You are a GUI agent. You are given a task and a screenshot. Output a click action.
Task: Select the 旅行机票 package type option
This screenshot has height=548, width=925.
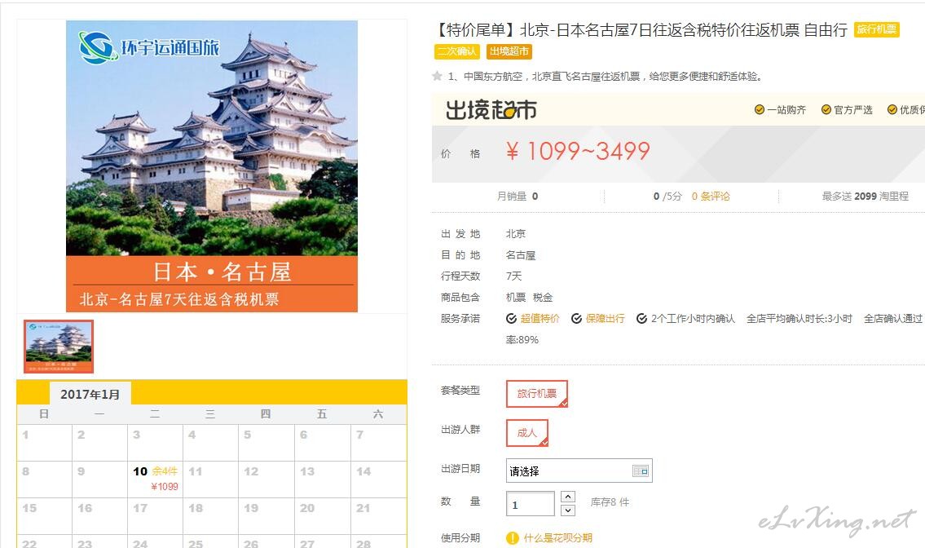(x=537, y=393)
